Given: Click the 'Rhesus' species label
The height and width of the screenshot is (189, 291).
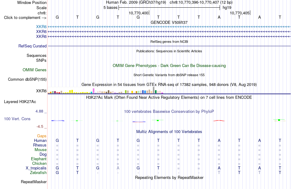Looking at the screenshot, I should coord(40,145).
